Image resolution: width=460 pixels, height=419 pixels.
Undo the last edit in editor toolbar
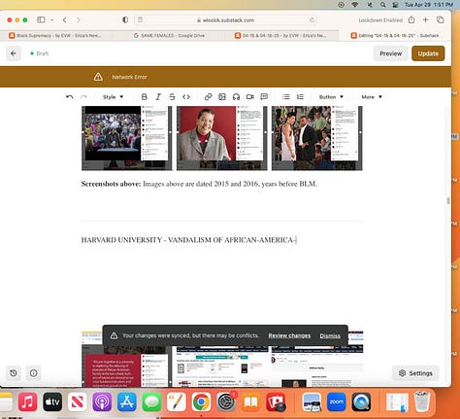click(x=69, y=97)
